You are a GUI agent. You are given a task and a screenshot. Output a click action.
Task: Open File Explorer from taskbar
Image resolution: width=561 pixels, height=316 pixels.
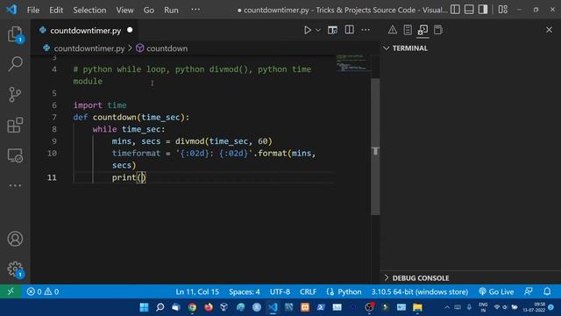click(417, 307)
